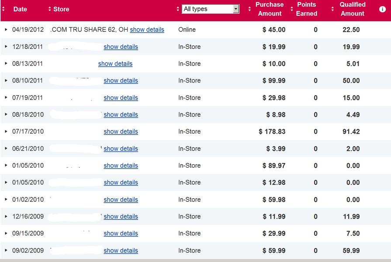Show details for $89.97 purchase
Image resolution: width=391 pixels, height=262 pixels.
coord(121,166)
